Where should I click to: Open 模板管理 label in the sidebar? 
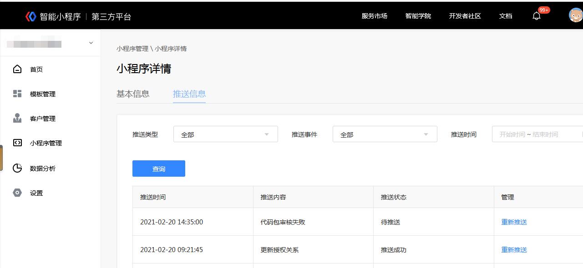[43, 94]
